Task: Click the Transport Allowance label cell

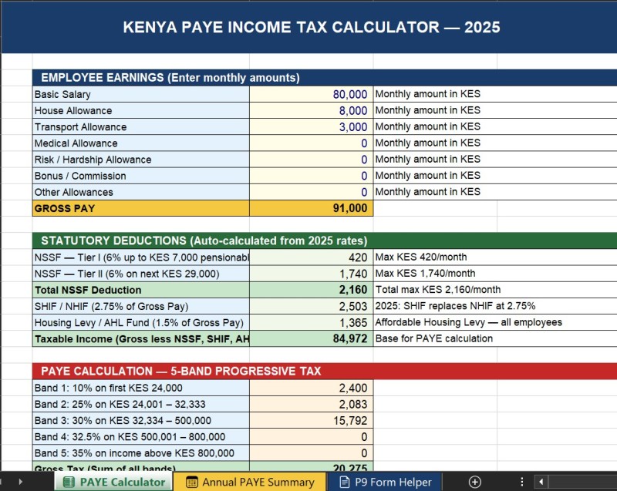Action: (141, 126)
